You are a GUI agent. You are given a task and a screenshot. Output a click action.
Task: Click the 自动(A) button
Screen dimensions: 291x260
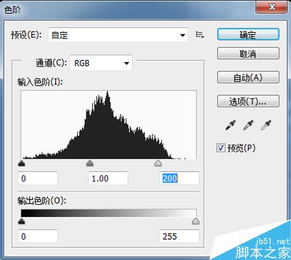[248, 77]
